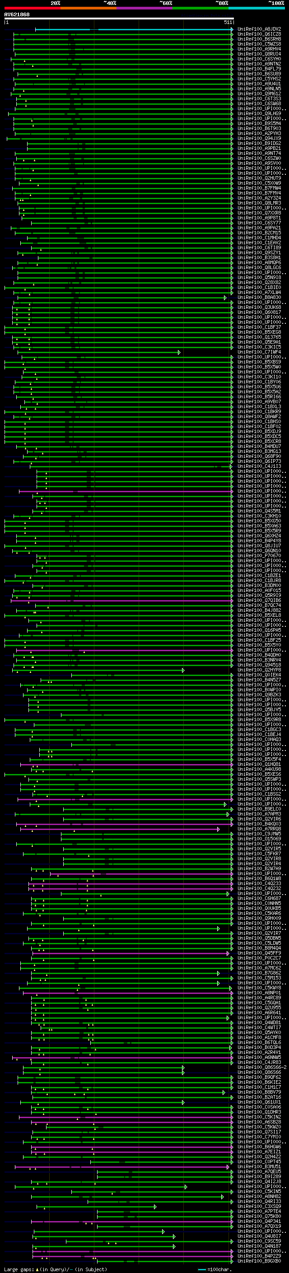Screen dimensions: 289x1273
Task: Select hit UniRef100_B0WPI0
Action: click(259, 690)
